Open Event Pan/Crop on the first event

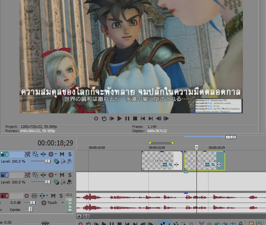[x=171, y=165]
